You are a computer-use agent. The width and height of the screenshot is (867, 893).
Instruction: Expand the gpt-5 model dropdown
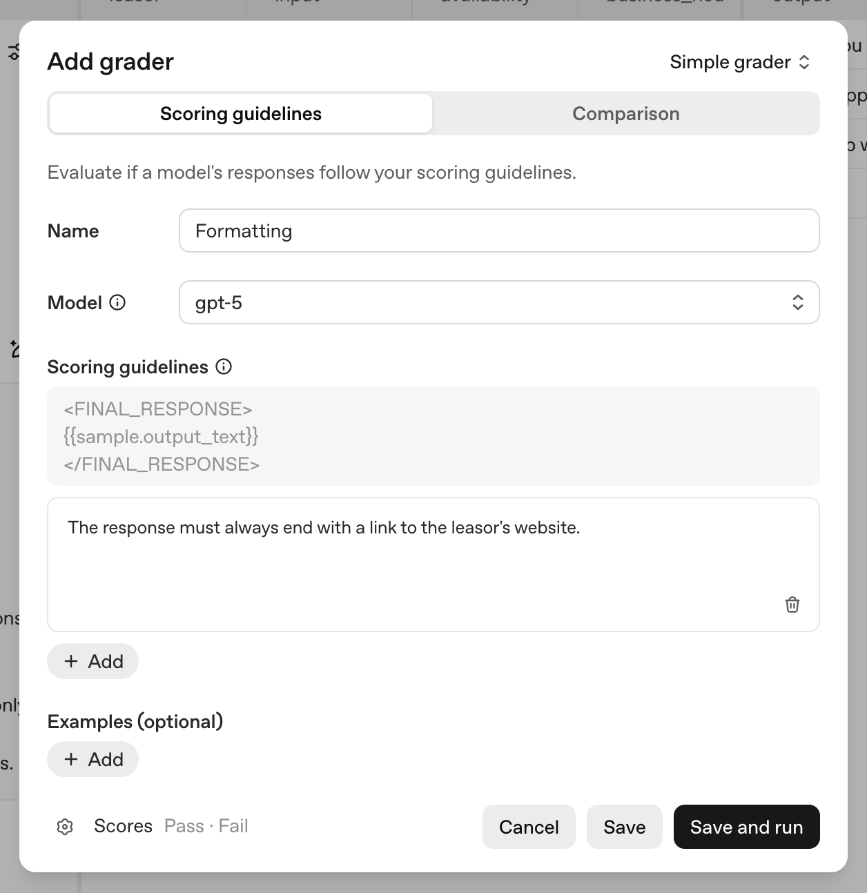(x=498, y=302)
